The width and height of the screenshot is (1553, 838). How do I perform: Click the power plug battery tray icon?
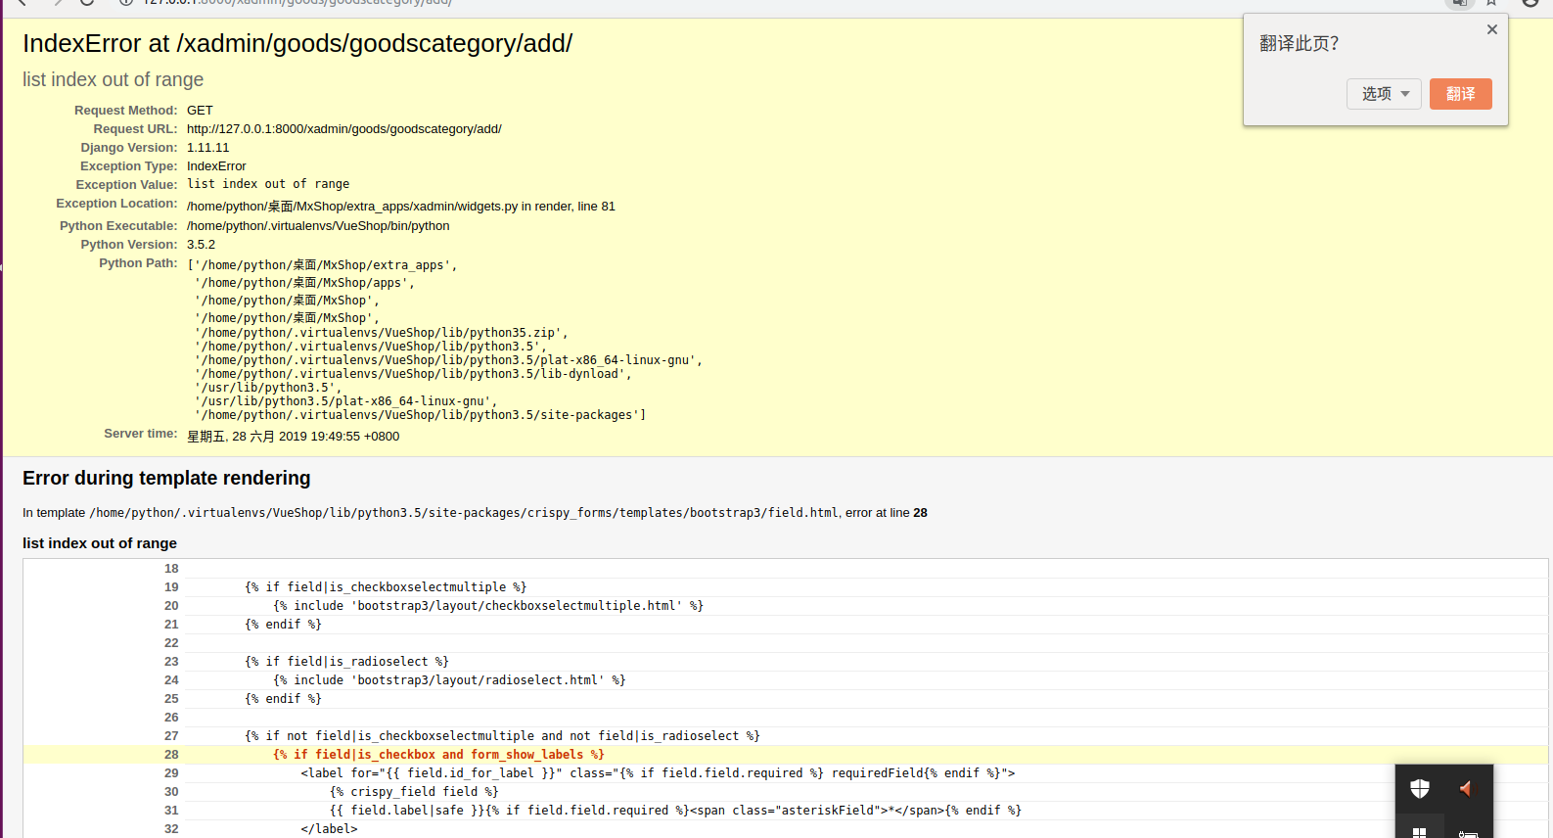coord(1467,833)
